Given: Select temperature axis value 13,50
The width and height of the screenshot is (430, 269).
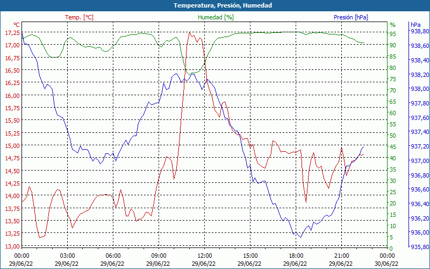Looking at the screenshot, I should (12, 221).
